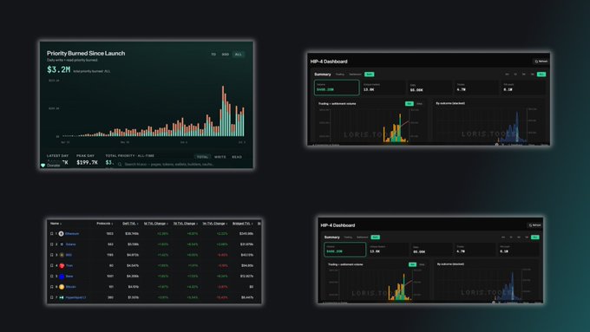Click the "$199.7K" peak day value
The image size is (590, 332).
tap(87, 162)
